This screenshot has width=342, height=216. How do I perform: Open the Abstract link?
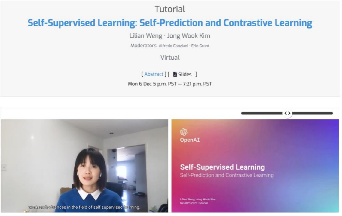(154, 74)
